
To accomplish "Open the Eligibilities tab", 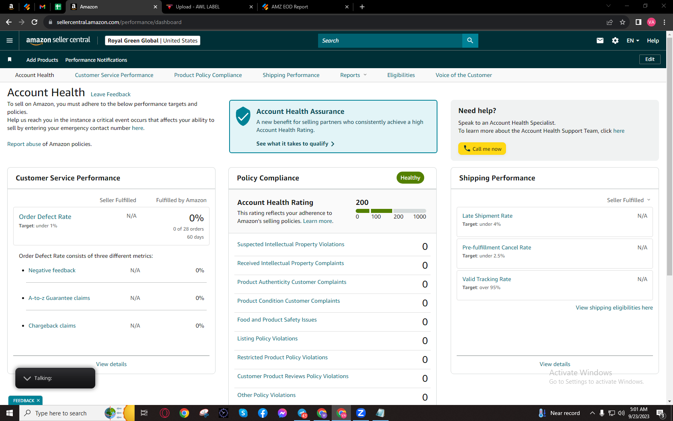I will tap(401, 75).
